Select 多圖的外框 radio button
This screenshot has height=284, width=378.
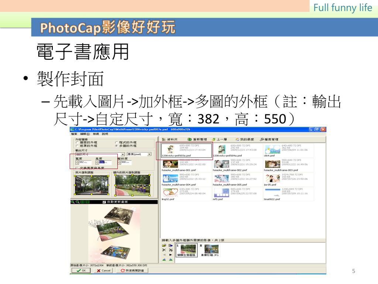pos(117,146)
